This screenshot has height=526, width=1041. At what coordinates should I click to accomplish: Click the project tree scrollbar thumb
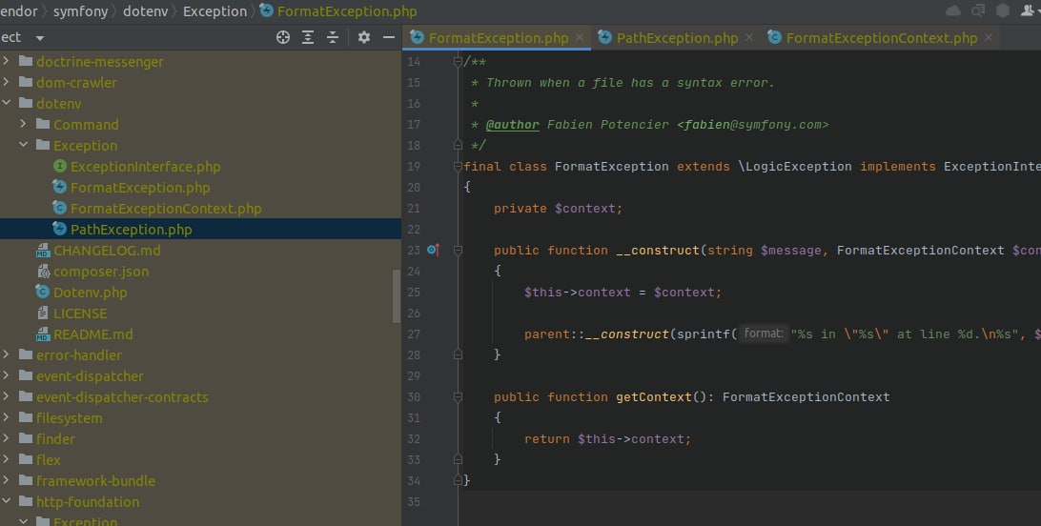coord(397,295)
